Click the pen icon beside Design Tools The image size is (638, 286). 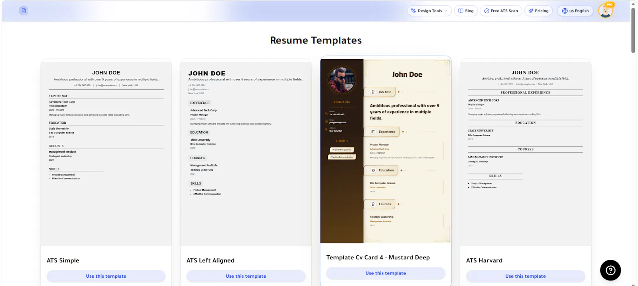pos(414,11)
